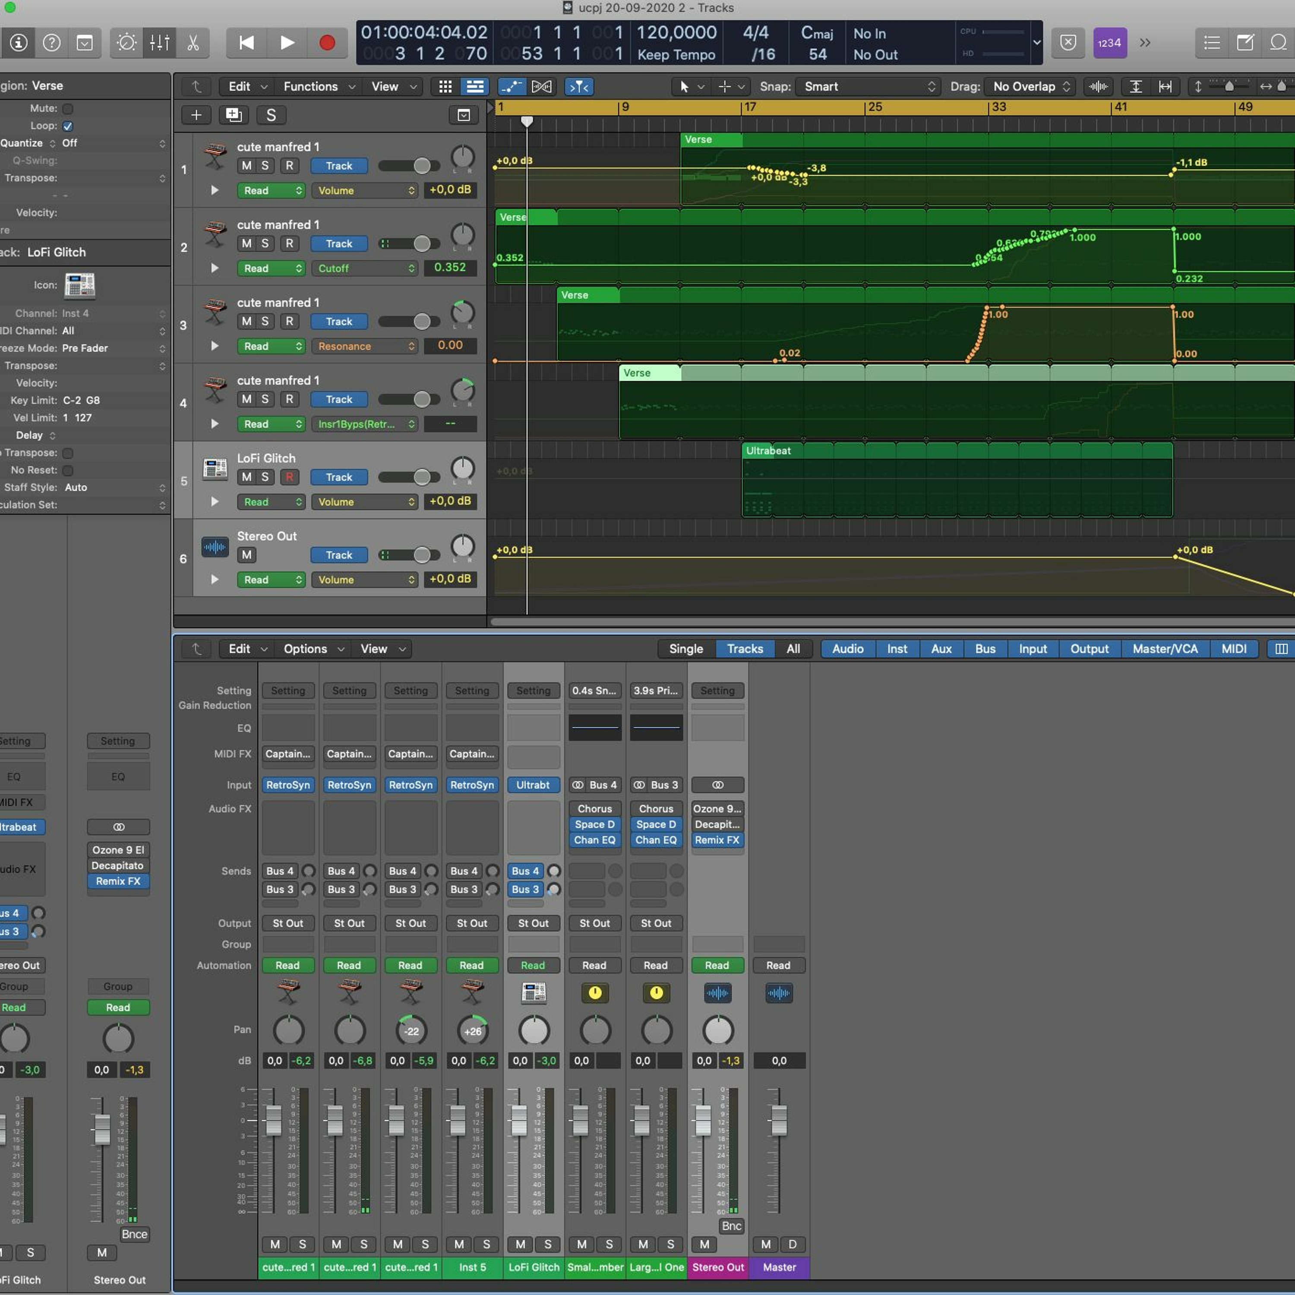Switch mixer view to the All tab
The width and height of the screenshot is (1295, 1295).
[793, 649]
